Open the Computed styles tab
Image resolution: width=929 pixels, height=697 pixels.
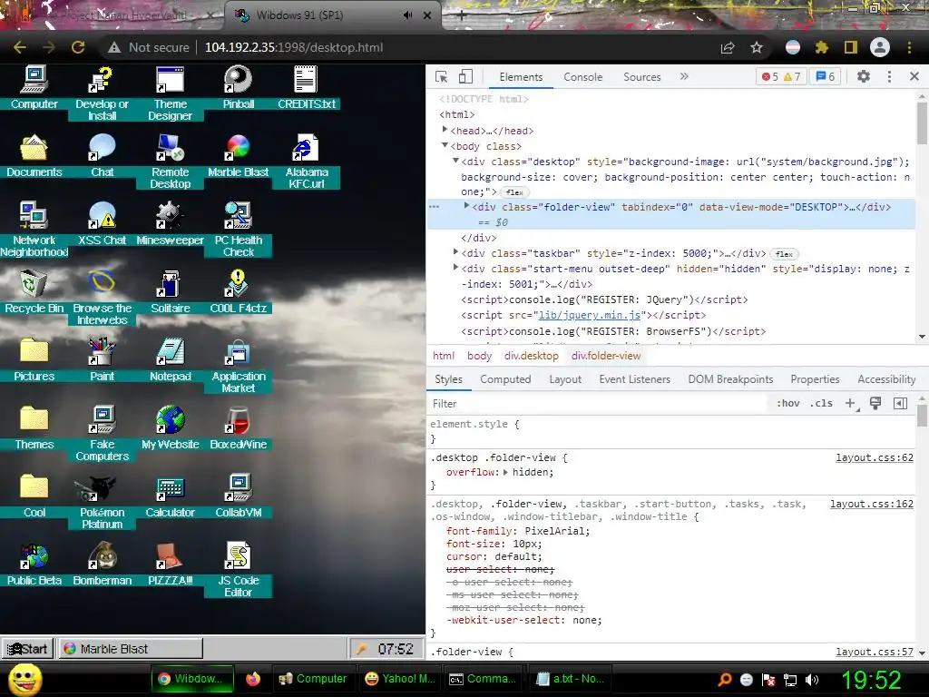pos(505,379)
